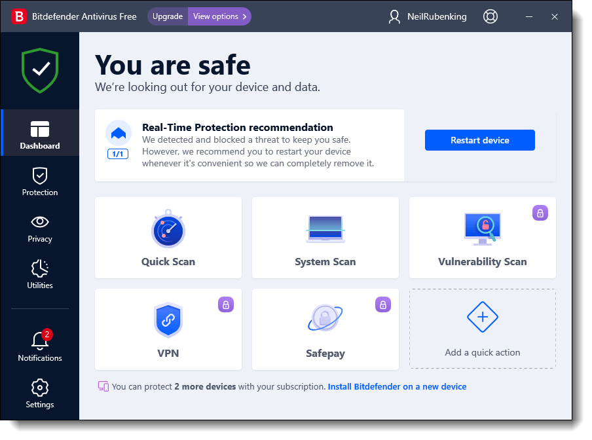
Task: Click the red notification badge showing 2
Action: click(x=46, y=335)
